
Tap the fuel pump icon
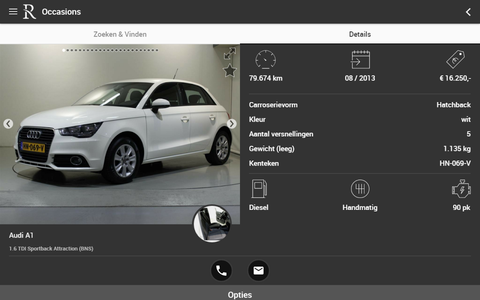(259, 189)
